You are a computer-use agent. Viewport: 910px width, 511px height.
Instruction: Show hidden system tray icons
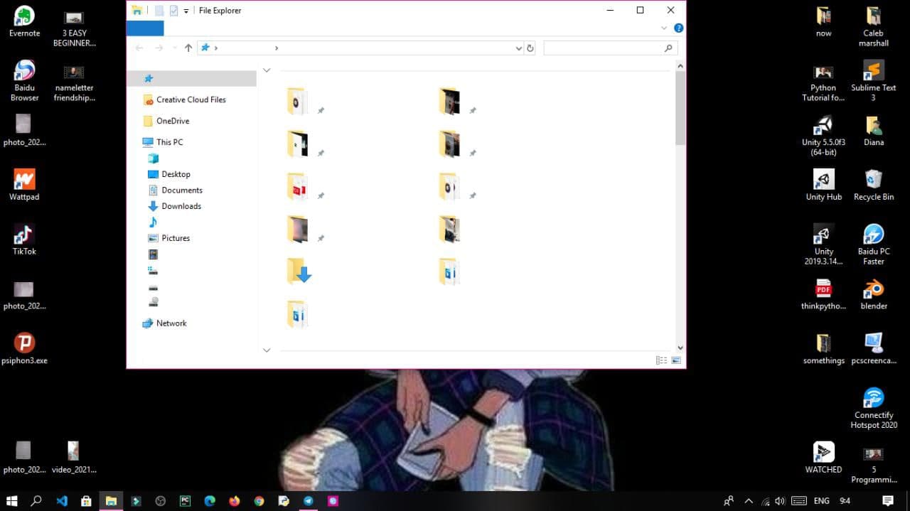click(748, 500)
